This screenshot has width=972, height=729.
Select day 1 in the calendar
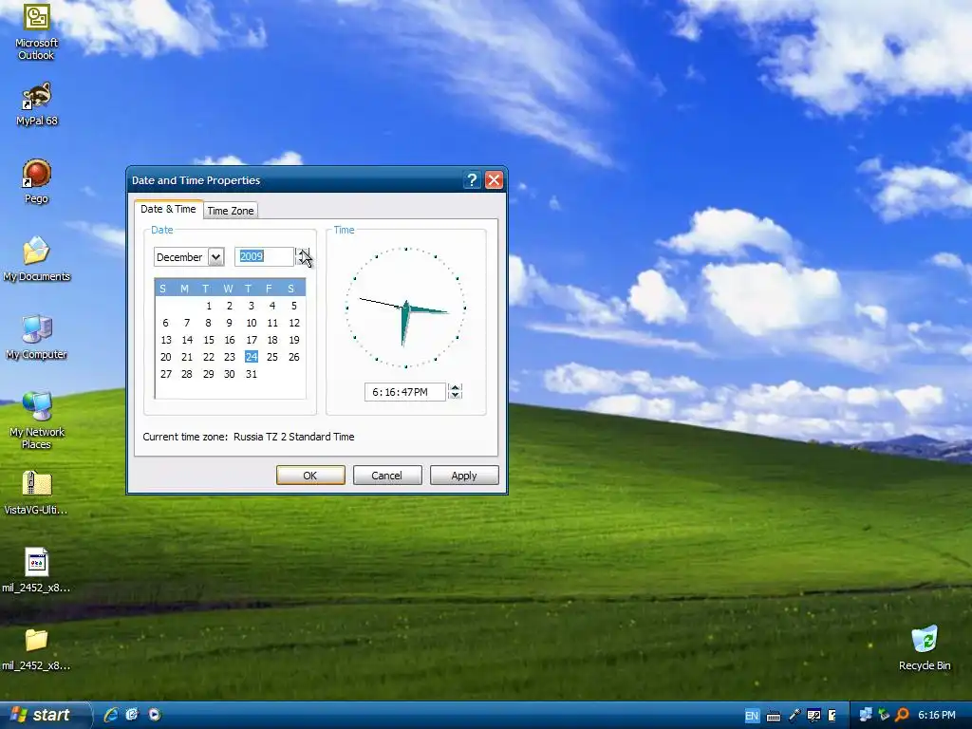coord(209,306)
